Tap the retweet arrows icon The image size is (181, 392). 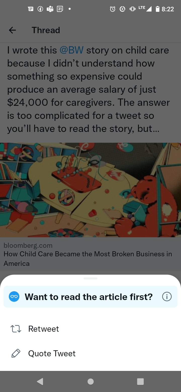pyautogui.click(x=16, y=329)
